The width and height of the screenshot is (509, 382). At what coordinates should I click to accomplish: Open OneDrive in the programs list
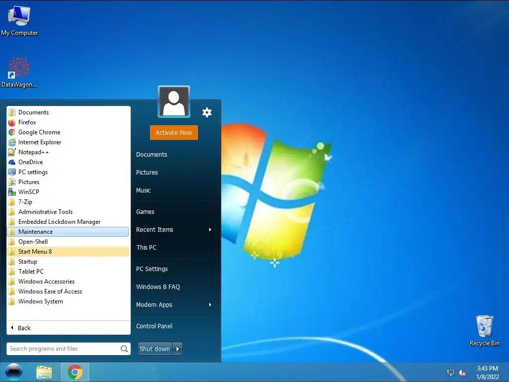click(68, 162)
